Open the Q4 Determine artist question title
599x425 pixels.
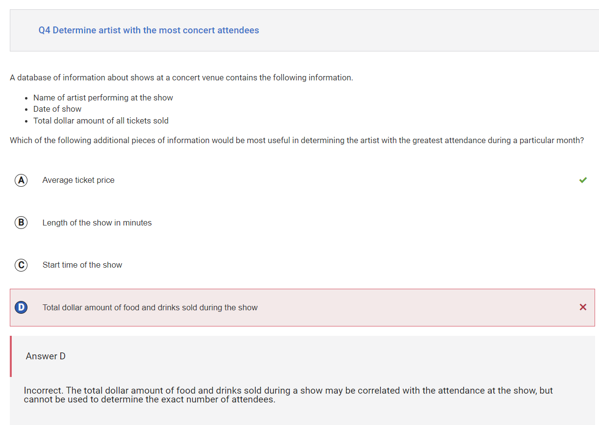(x=149, y=30)
